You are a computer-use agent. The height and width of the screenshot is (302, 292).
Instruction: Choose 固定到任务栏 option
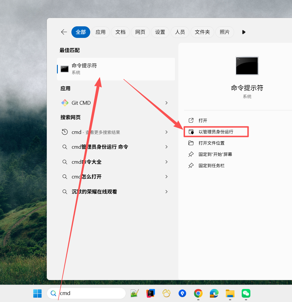pyautogui.click(x=212, y=166)
